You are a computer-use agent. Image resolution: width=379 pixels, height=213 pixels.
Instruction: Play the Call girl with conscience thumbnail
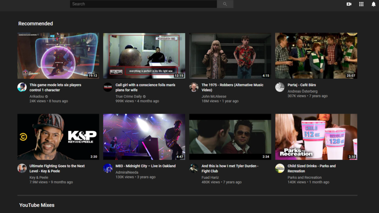coord(144,56)
